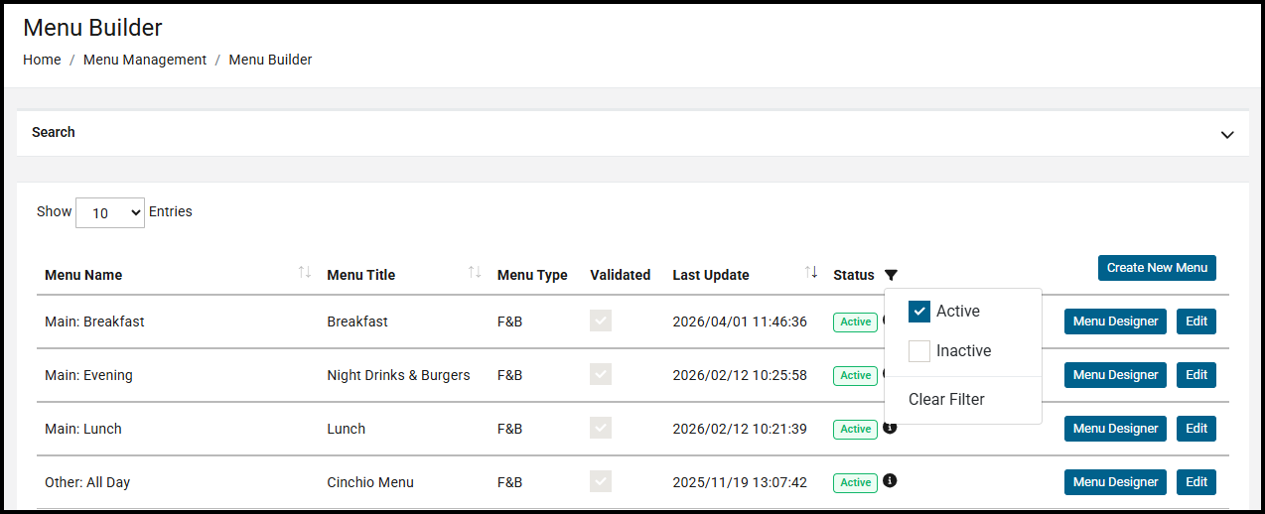Uncheck the Active filter checkbox
This screenshot has width=1265, height=514.
[x=919, y=312]
